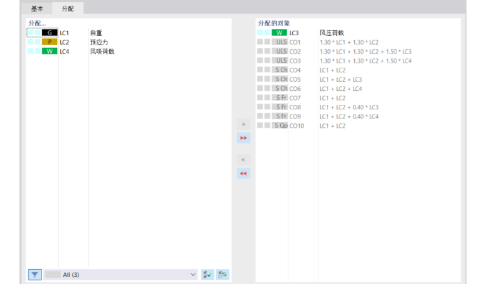486x284 pixels.
Task: Click the 预应力 description text
Action: (x=99, y=42)
